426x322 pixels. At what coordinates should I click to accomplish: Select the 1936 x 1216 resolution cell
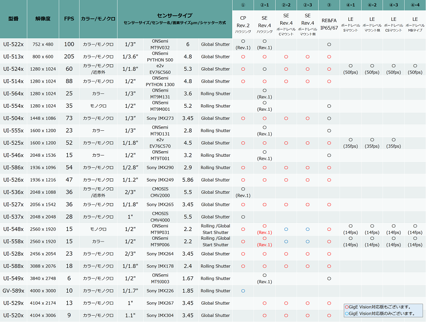(43, 180)
